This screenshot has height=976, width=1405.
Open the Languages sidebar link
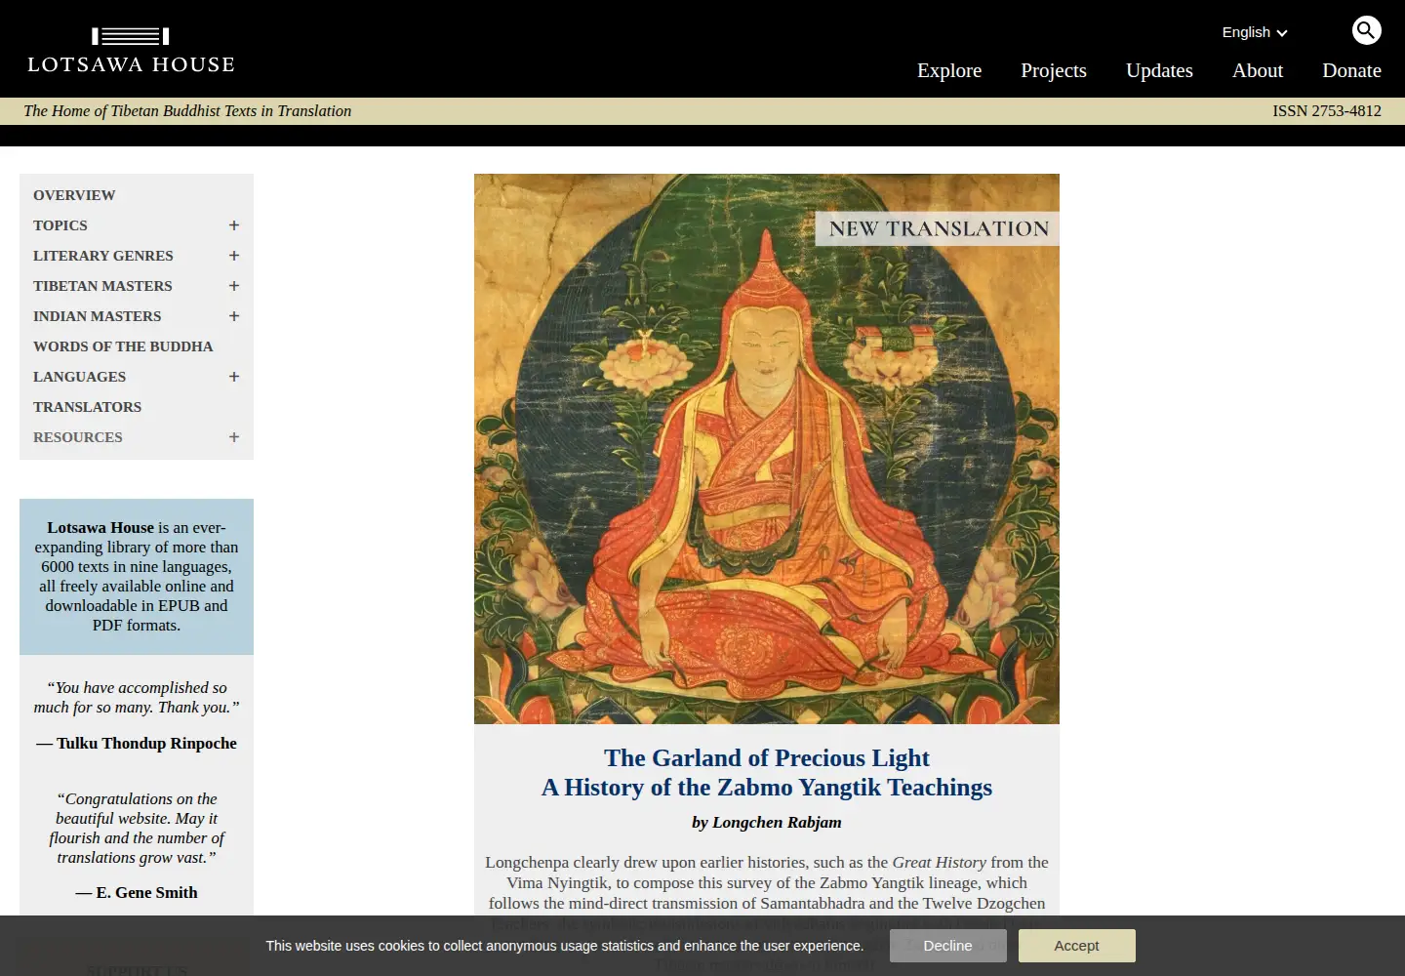pyautogui.click(x=79, y=377)
